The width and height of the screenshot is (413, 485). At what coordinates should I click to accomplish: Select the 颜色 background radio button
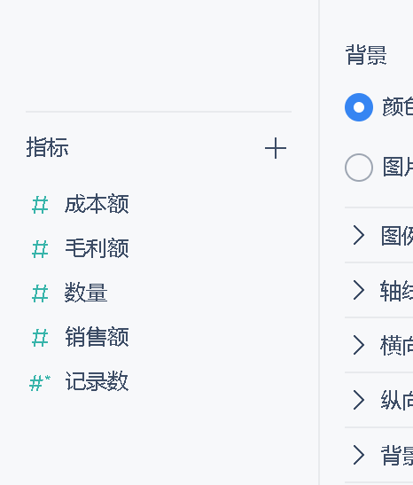[359, 107]
